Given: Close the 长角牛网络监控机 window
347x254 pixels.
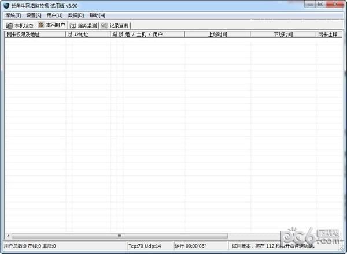Looking at the screenshot, I should click(335, 5).
